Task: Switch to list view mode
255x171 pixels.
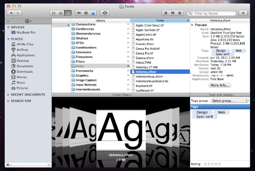Action: [61, 13]
